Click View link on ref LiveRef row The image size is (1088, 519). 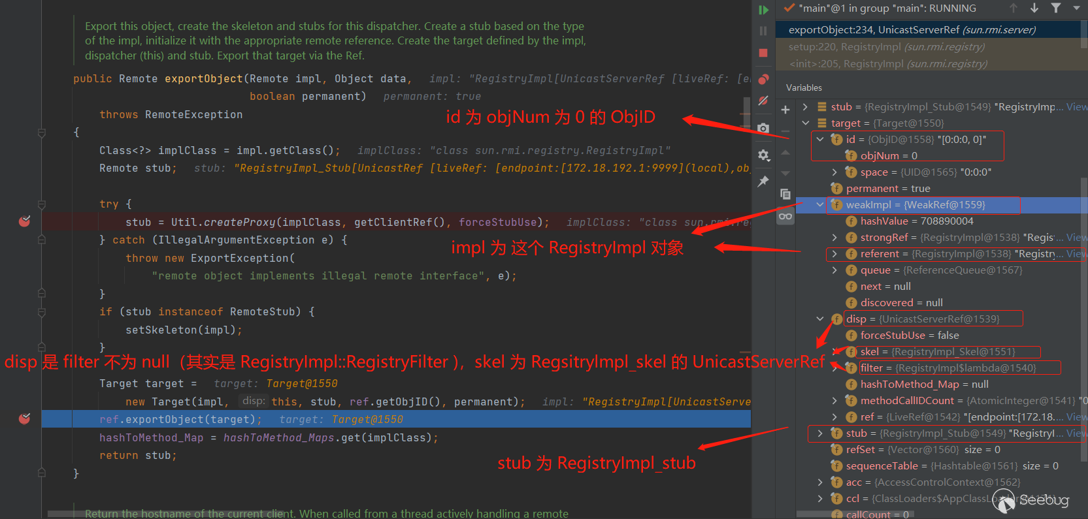click(x=1077, y=417)
